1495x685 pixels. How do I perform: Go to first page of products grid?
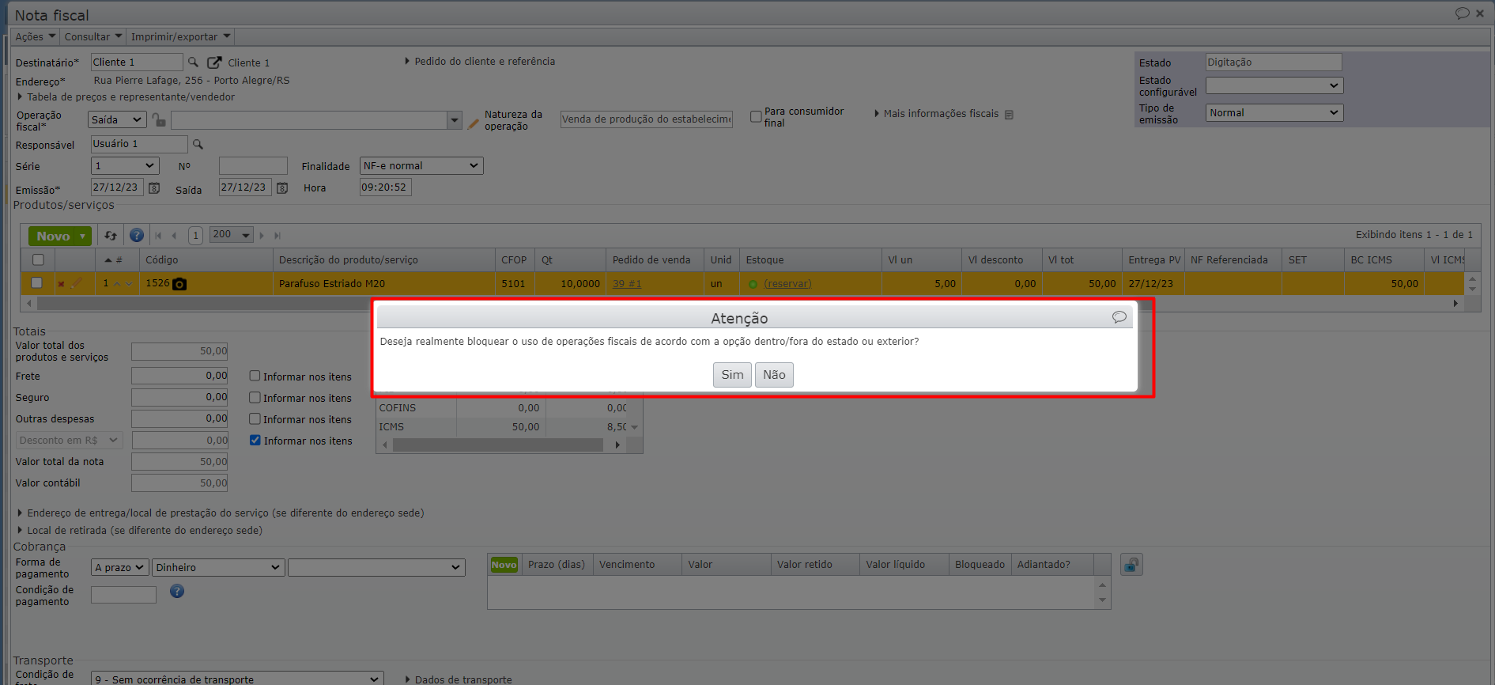click(x=158, y=235)
